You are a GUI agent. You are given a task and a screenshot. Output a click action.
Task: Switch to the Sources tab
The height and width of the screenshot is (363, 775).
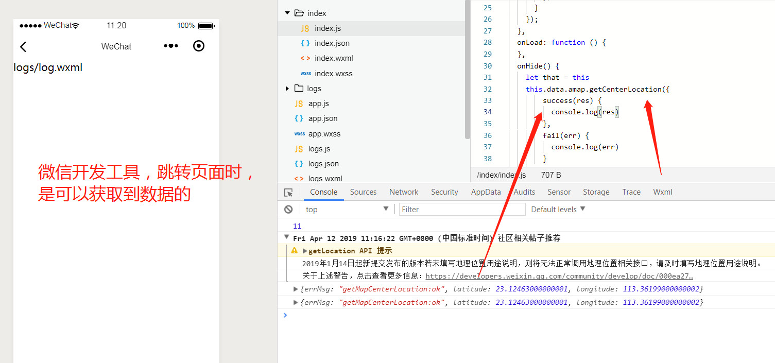(x=363, y=192)
